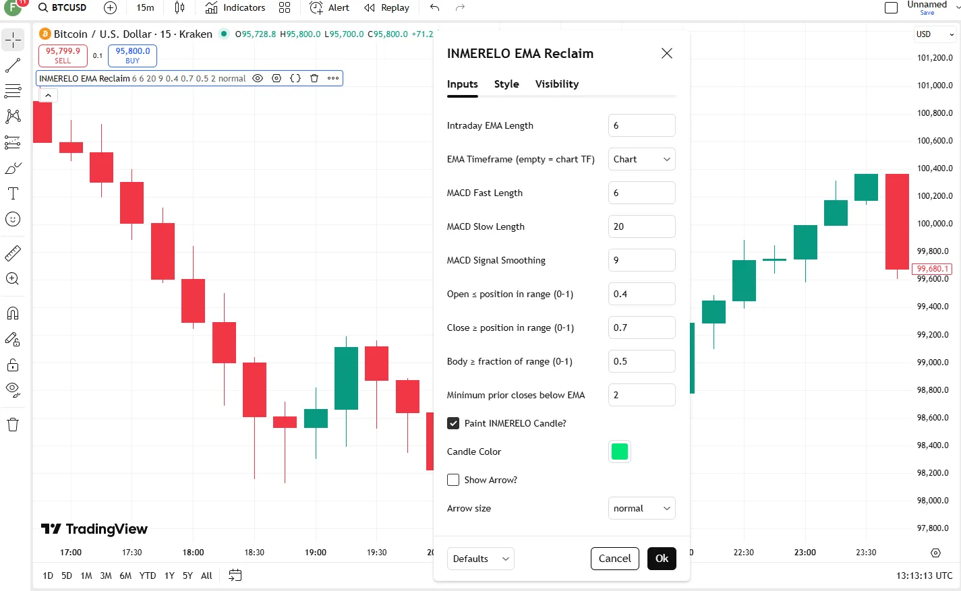Confirm settings with the Ok button

click(661, 559)
